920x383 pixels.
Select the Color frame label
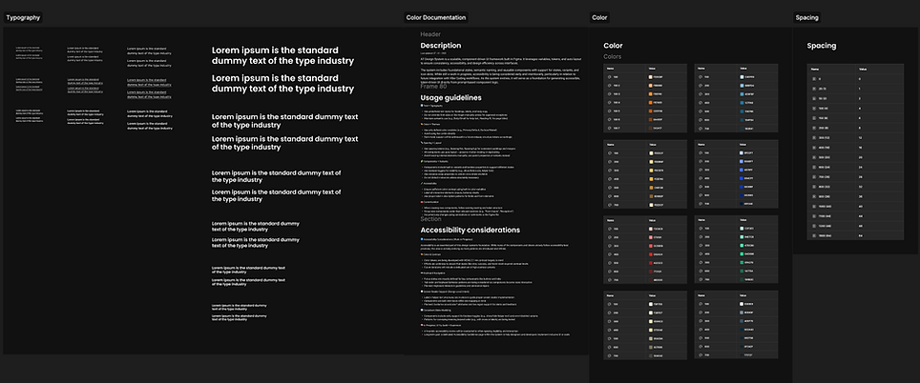(599, 17)
